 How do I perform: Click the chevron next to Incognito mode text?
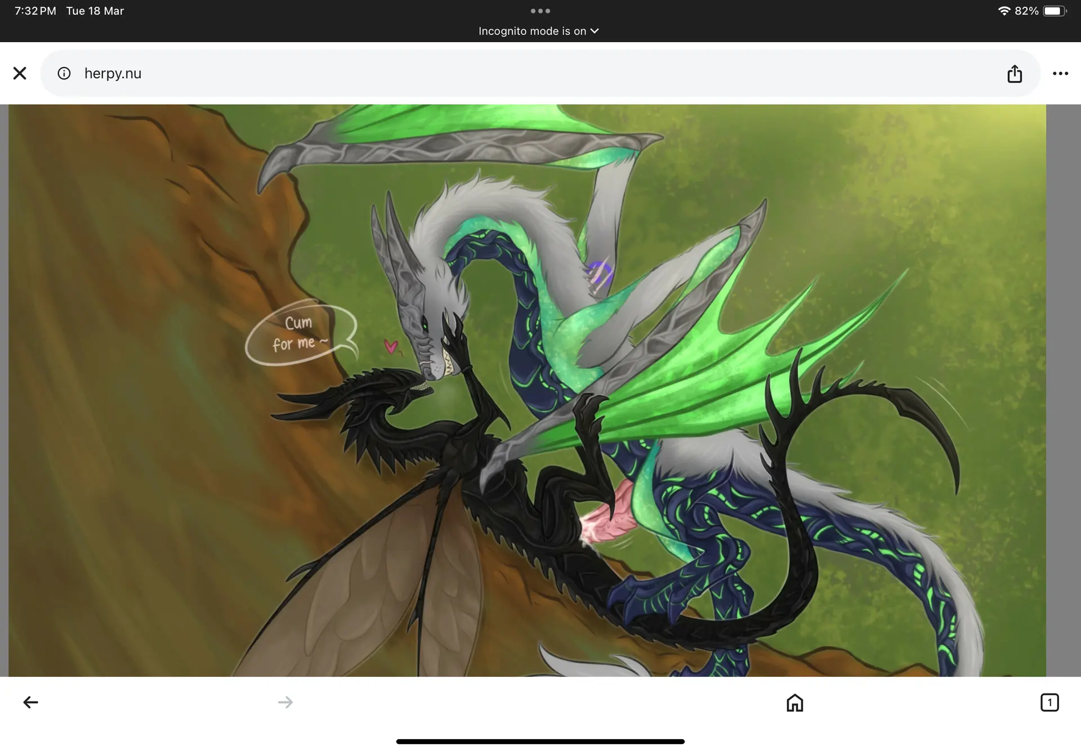click(x=595, y=31)
